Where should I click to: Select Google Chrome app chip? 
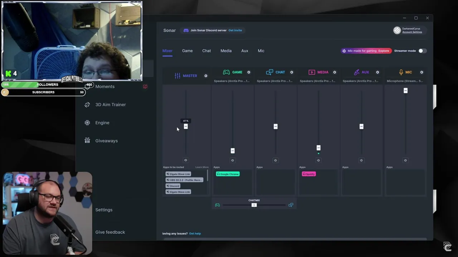[x=228, y=174]
